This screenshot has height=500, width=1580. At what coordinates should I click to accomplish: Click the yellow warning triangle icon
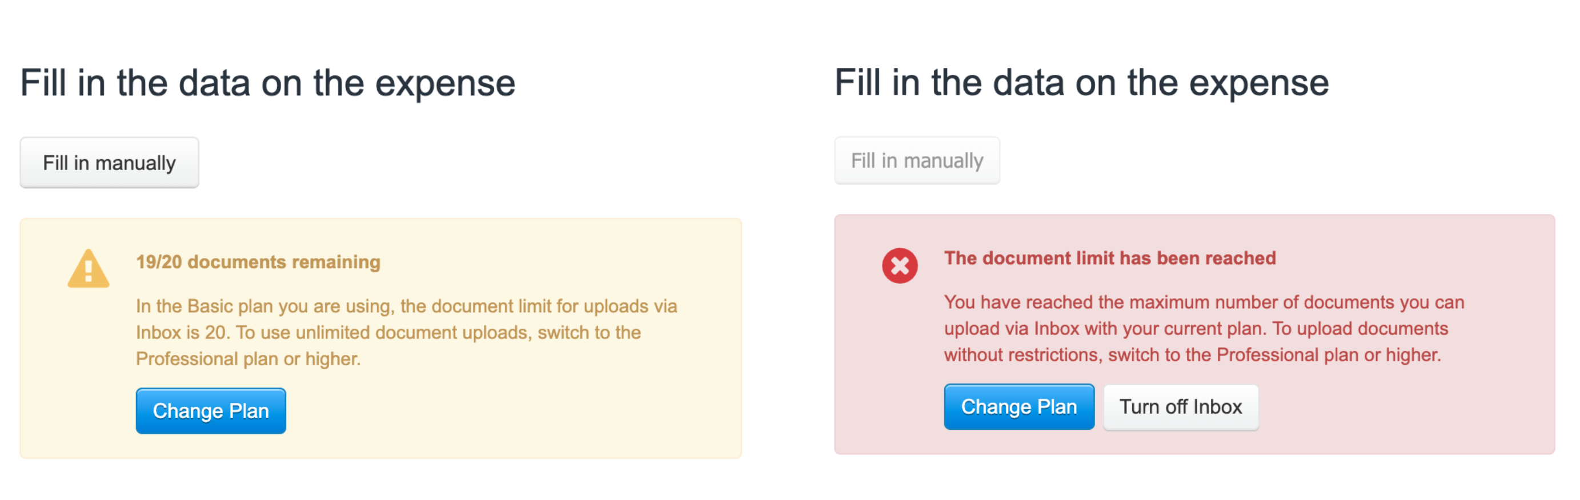[x=89, y=269]
